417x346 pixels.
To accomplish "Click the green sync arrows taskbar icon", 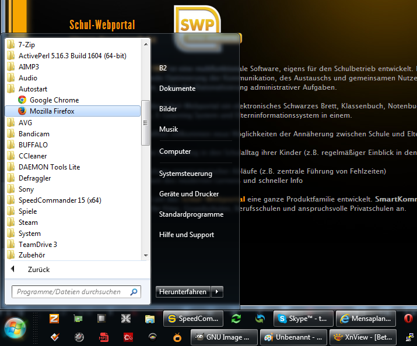I will coord(236,319).
